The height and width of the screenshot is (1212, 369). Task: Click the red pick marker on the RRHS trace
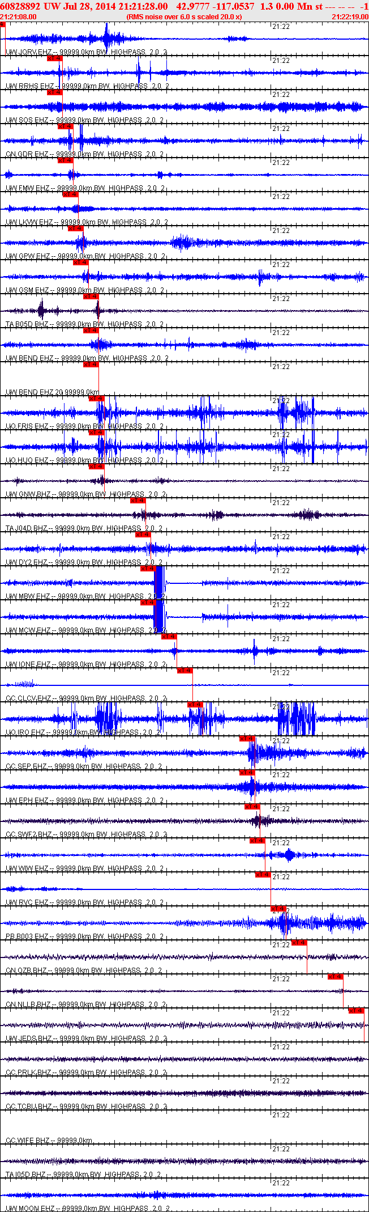coord(55,58)
